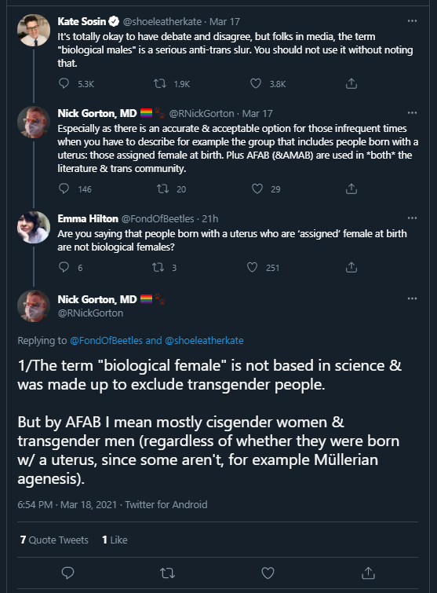Share Emma Hilton's tweet

[x=351, y=267]
